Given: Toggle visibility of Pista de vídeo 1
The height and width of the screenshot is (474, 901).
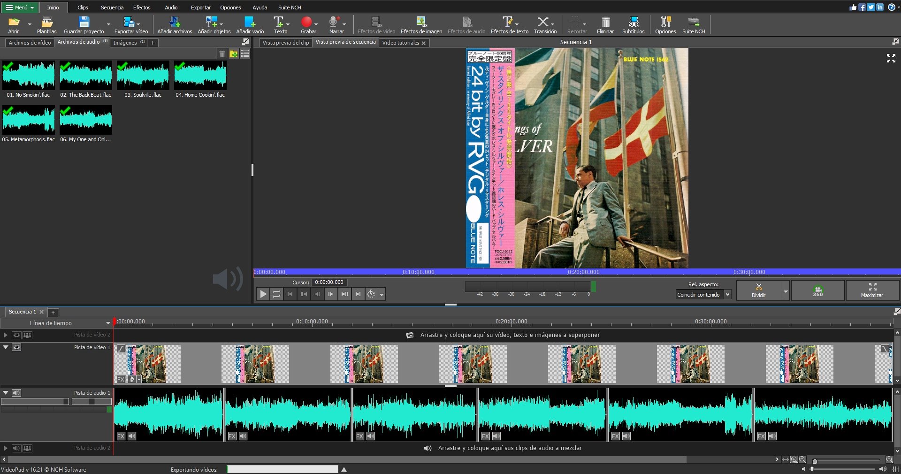Looking at the screenshot, I should click(16, 347).
